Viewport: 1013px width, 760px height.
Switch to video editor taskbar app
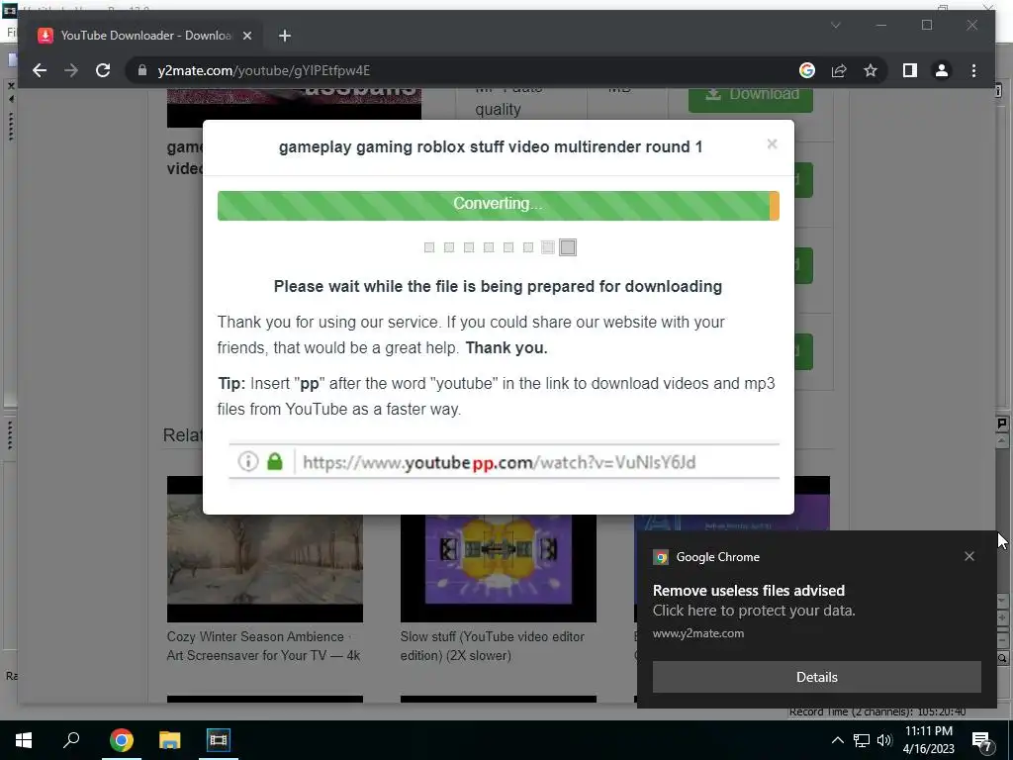(x=219, y=740)
